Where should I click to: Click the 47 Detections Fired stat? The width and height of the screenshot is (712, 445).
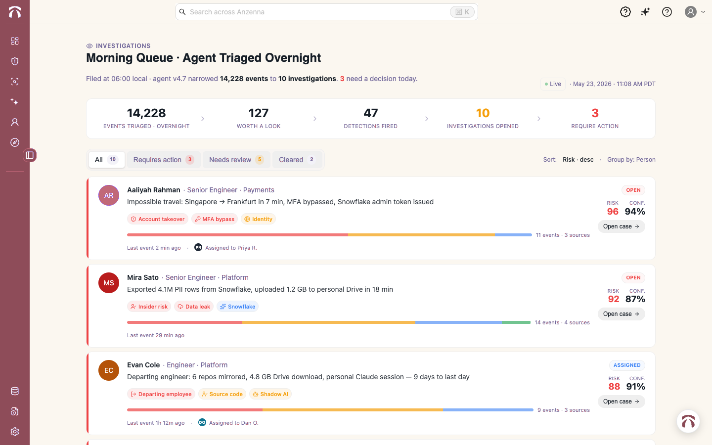pyautogui.click(x=371, y=119)
